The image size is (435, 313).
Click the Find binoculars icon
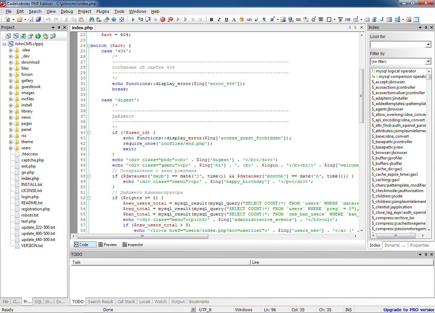coord(92,20)
